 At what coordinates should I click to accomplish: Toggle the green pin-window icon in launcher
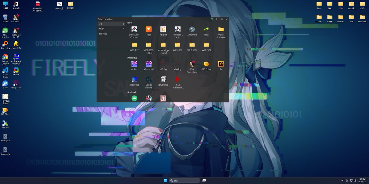[x=212, y=19]
